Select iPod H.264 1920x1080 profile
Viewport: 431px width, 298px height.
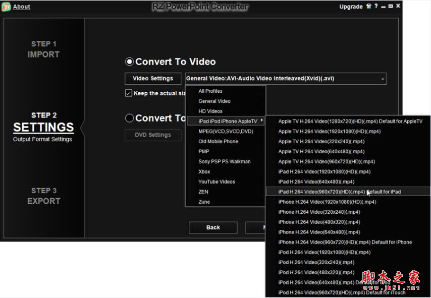coord(348,252)
